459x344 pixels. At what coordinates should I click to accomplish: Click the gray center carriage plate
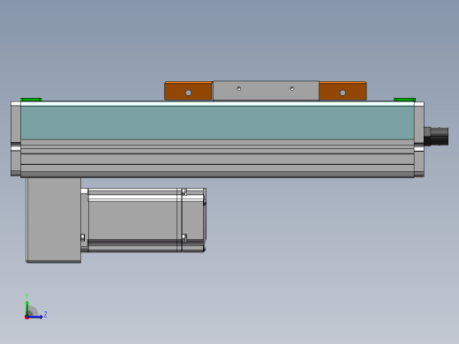[x=266, y=91]
